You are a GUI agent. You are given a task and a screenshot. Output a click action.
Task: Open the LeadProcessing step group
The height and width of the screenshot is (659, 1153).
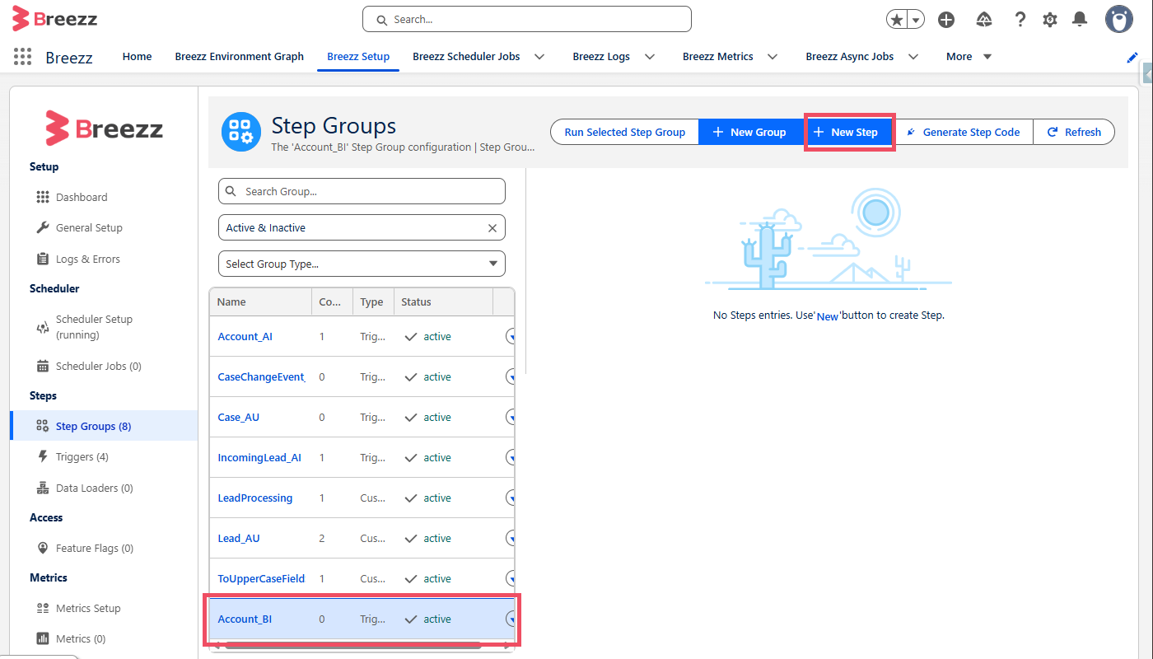254,498
